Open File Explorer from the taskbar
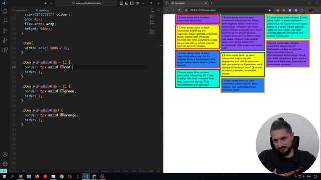 [x=53, y=176]
